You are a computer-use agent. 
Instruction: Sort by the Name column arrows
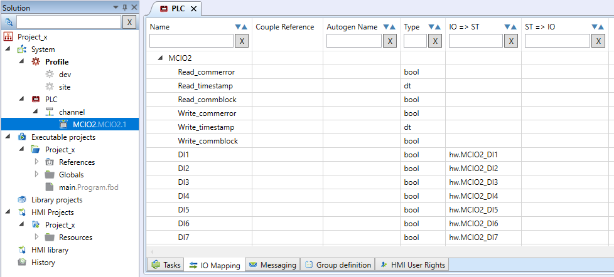241,27
